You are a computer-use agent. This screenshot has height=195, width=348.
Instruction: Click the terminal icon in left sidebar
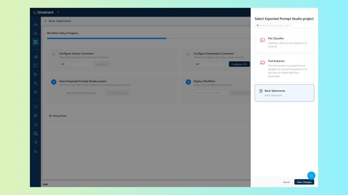point(35,92)
